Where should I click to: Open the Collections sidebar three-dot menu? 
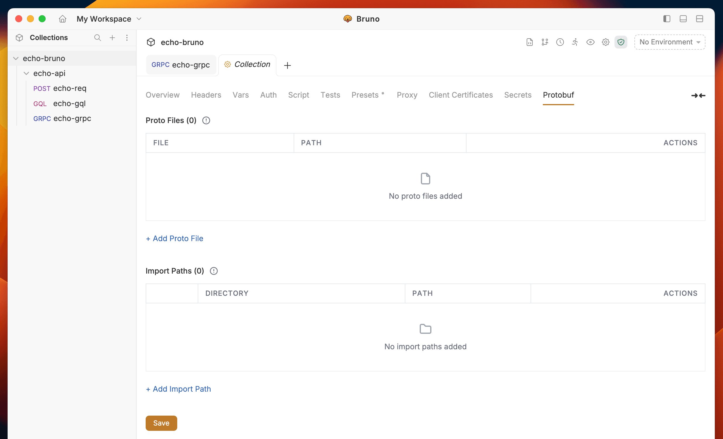coord(127,37)
